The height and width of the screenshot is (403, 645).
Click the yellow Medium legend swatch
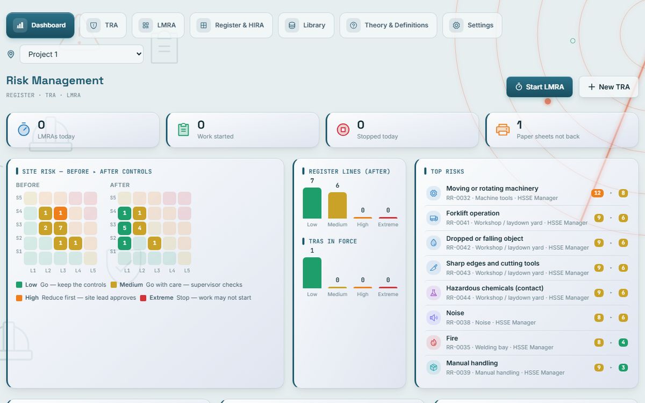tap(113, 285)
